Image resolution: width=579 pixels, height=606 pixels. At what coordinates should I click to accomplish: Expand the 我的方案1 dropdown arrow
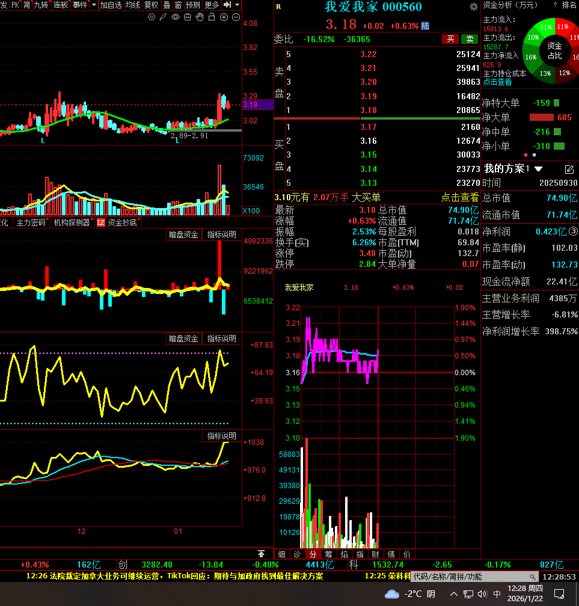click(539, 169)
